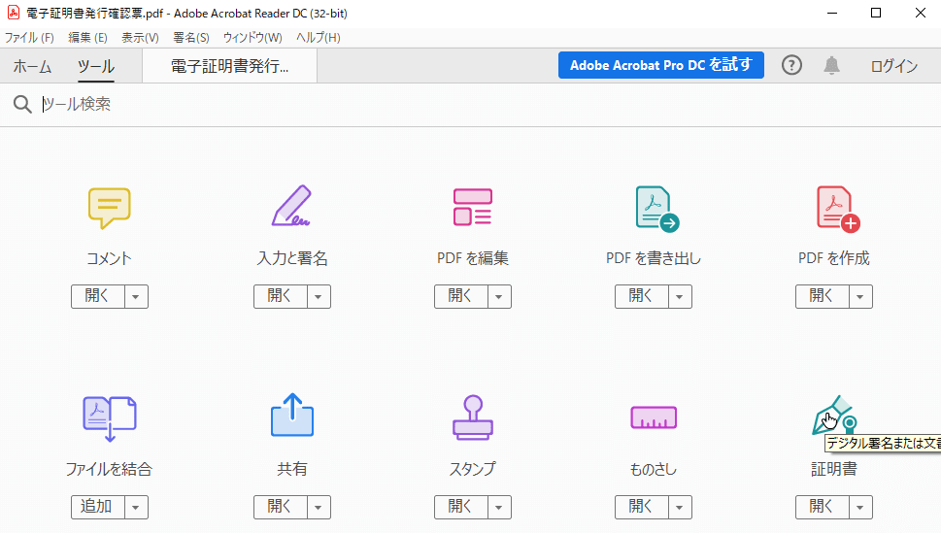Expand dropdown arrow next to コメント 開く button

137,297
